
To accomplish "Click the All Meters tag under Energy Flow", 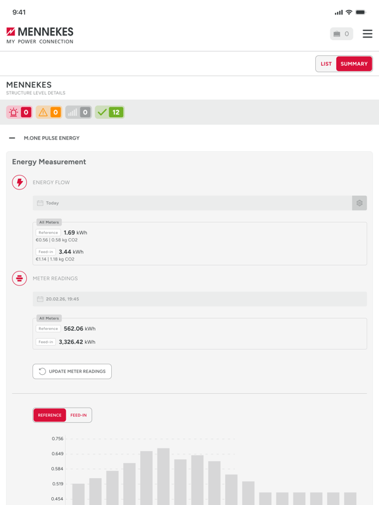I will point(49,222).
